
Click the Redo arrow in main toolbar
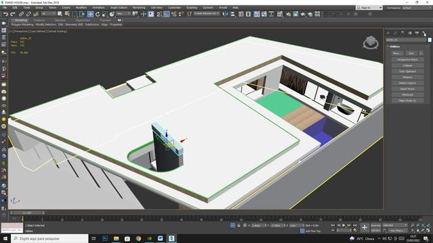coord(12,14)
